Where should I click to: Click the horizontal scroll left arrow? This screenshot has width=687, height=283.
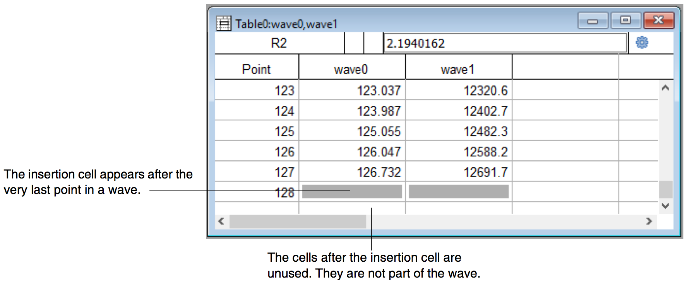pyautogui.click(x=221, y=221)
